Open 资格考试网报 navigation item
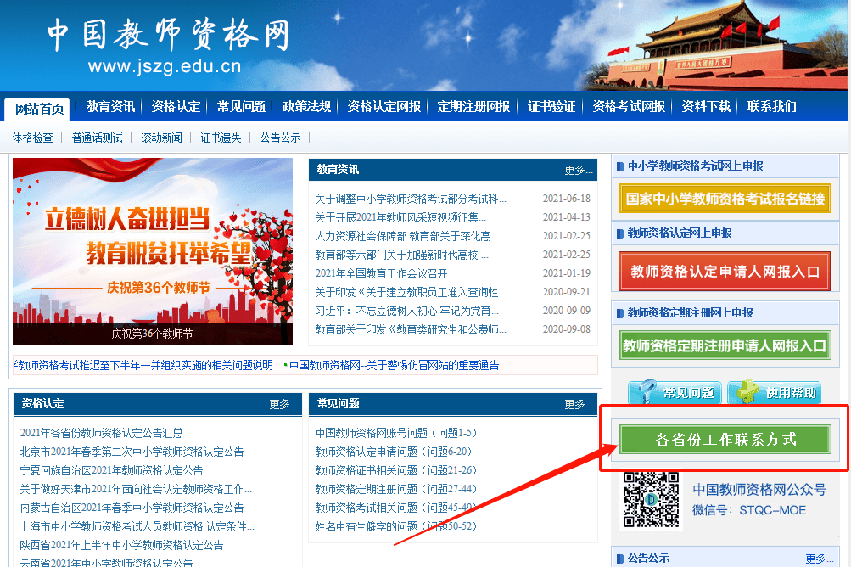Screen dimensions: 851x567 [629, 106]
